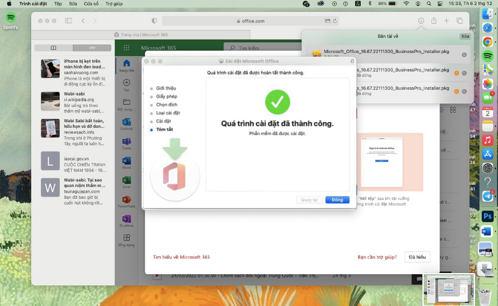Click the Tạo (create) plus icon
The image size is (498, 306).
point(127,84)
